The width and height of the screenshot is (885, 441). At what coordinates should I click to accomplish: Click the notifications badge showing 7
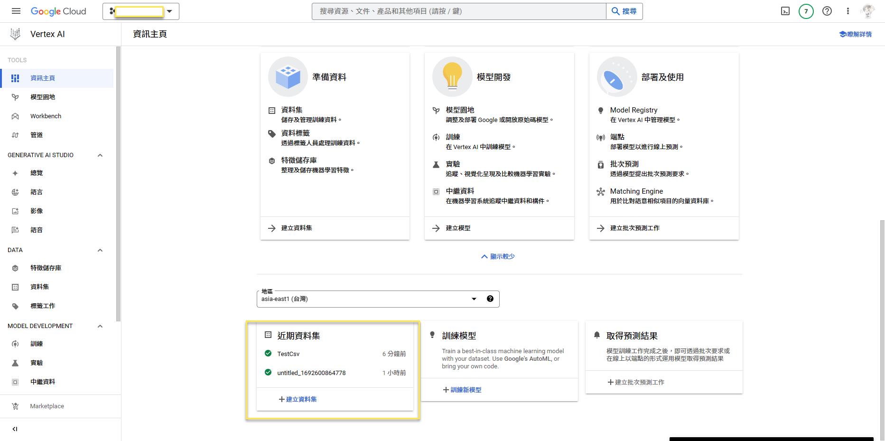click(x=806, y=11)
